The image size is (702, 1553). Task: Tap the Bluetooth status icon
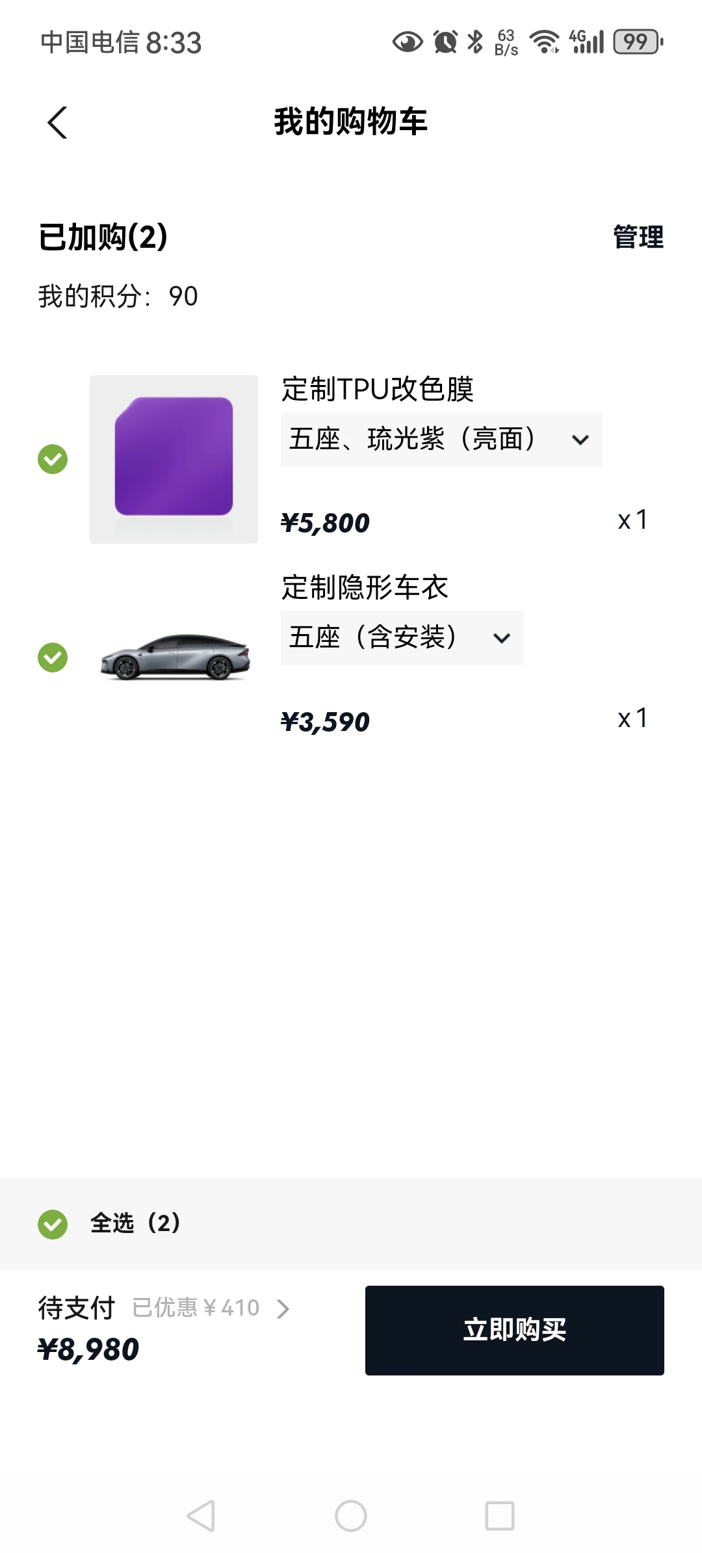(476, 42)
